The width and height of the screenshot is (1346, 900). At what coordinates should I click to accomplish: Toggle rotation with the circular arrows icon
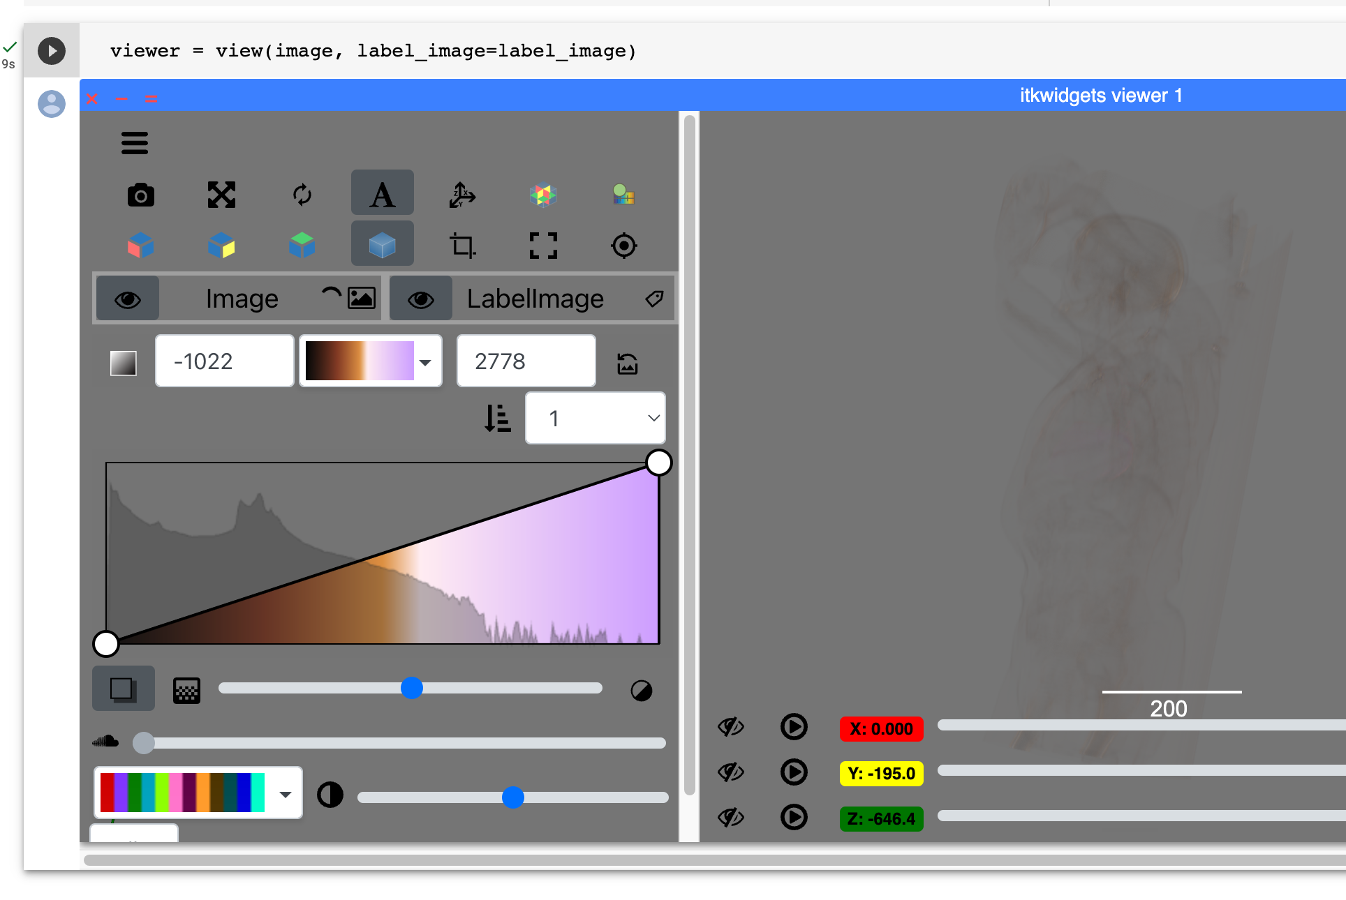point(302,195)
